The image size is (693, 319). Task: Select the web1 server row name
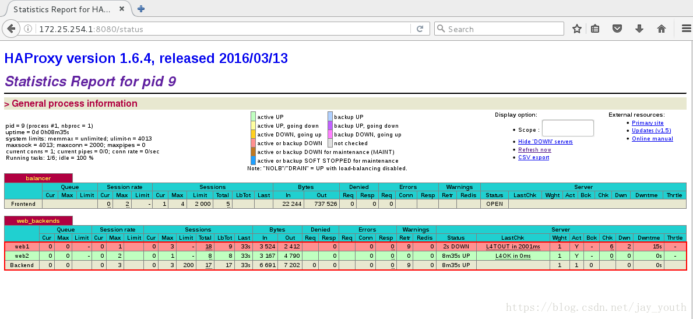22,247
